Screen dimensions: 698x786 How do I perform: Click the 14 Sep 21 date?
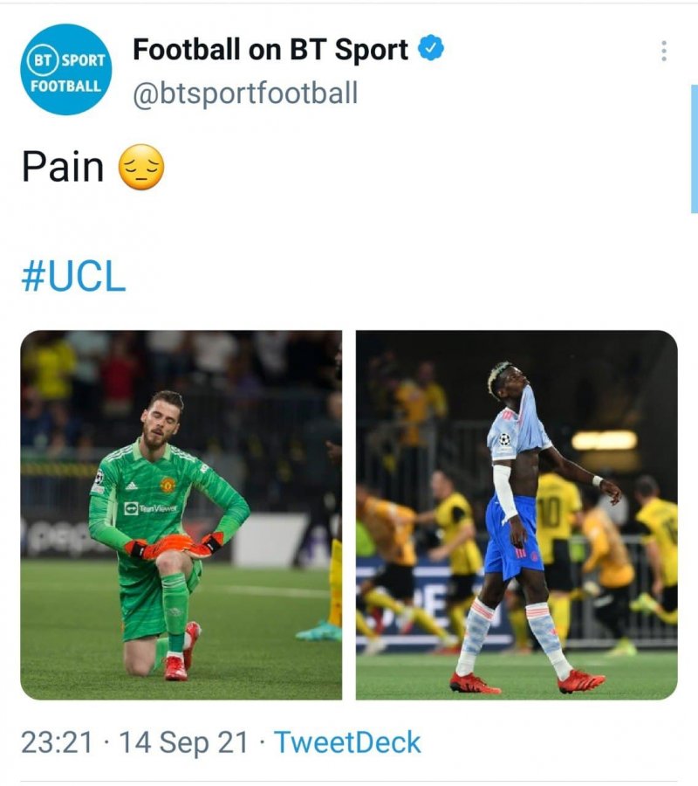pos(183,742)
